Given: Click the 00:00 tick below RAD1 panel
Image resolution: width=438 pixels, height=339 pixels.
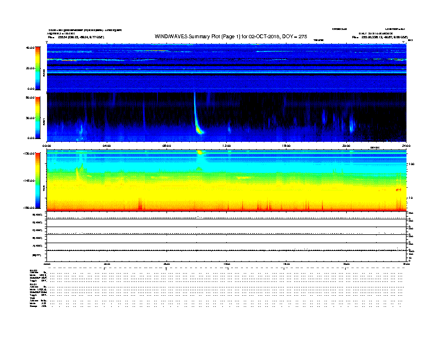Looking at the screenshot, I should 46,146.
